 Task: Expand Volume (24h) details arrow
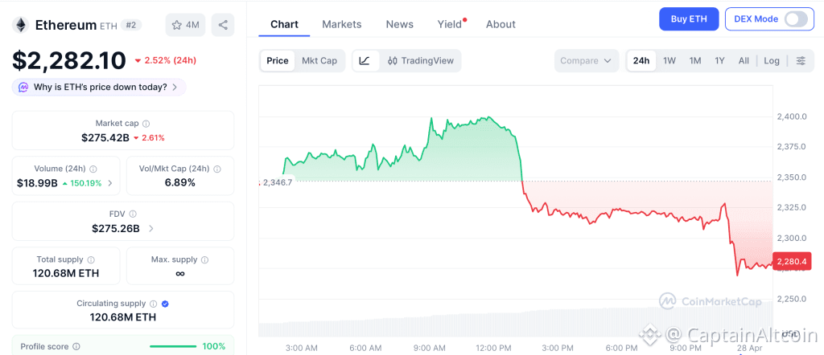point(110,183)
